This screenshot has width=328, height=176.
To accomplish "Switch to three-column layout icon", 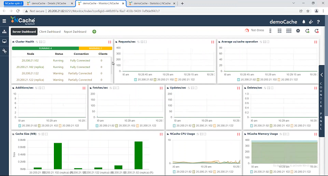I will click(289, 31).
